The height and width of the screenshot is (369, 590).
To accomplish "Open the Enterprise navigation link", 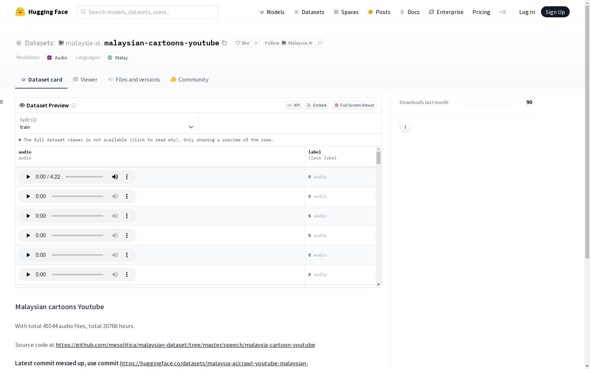I will pyautogui.click(x=446, y=12).
